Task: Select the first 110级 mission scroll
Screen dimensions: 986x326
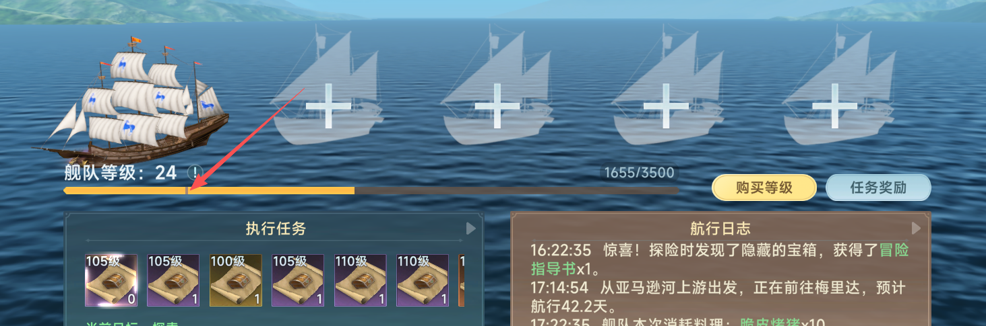Action: pyautogui.click(x=361, y=280)
